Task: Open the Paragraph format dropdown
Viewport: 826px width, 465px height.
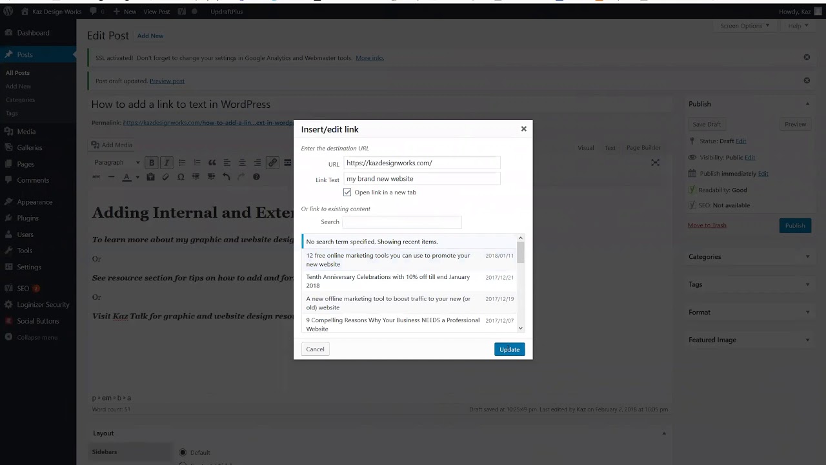Action: point(117,163)
